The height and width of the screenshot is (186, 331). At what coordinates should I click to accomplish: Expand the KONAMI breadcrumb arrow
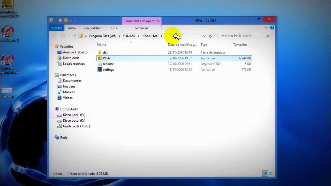(138, 36)
